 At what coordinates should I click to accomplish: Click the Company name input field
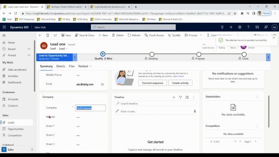90,108
